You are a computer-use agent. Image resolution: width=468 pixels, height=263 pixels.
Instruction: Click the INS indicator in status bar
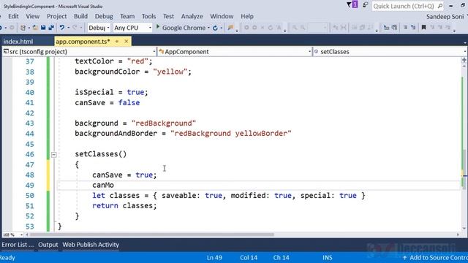point(327,258)
